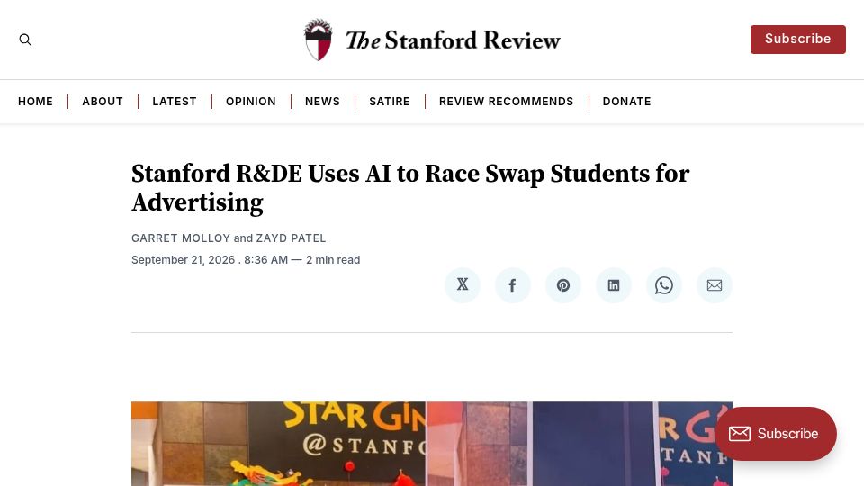Open the News section

tap(322, 102)
